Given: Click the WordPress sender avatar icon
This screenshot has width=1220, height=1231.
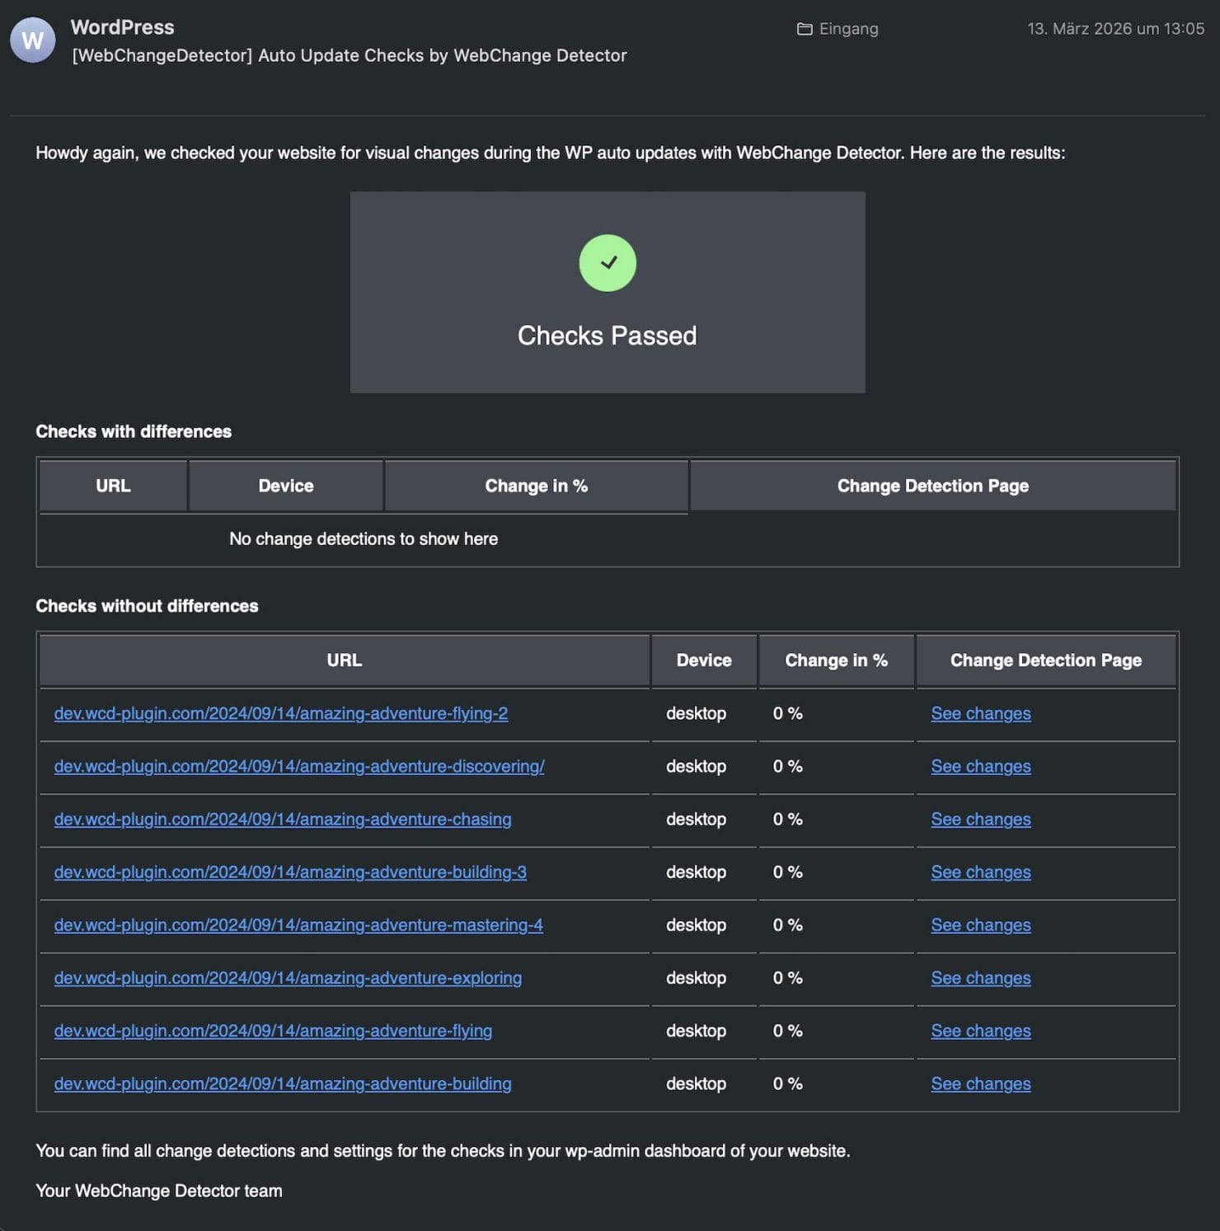Looking at the screenshot, I should [x=31, y=39].
